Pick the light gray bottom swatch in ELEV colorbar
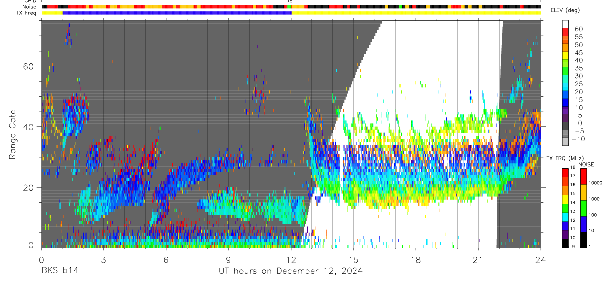This screenshot has width=608, height=281. point(565,142)
